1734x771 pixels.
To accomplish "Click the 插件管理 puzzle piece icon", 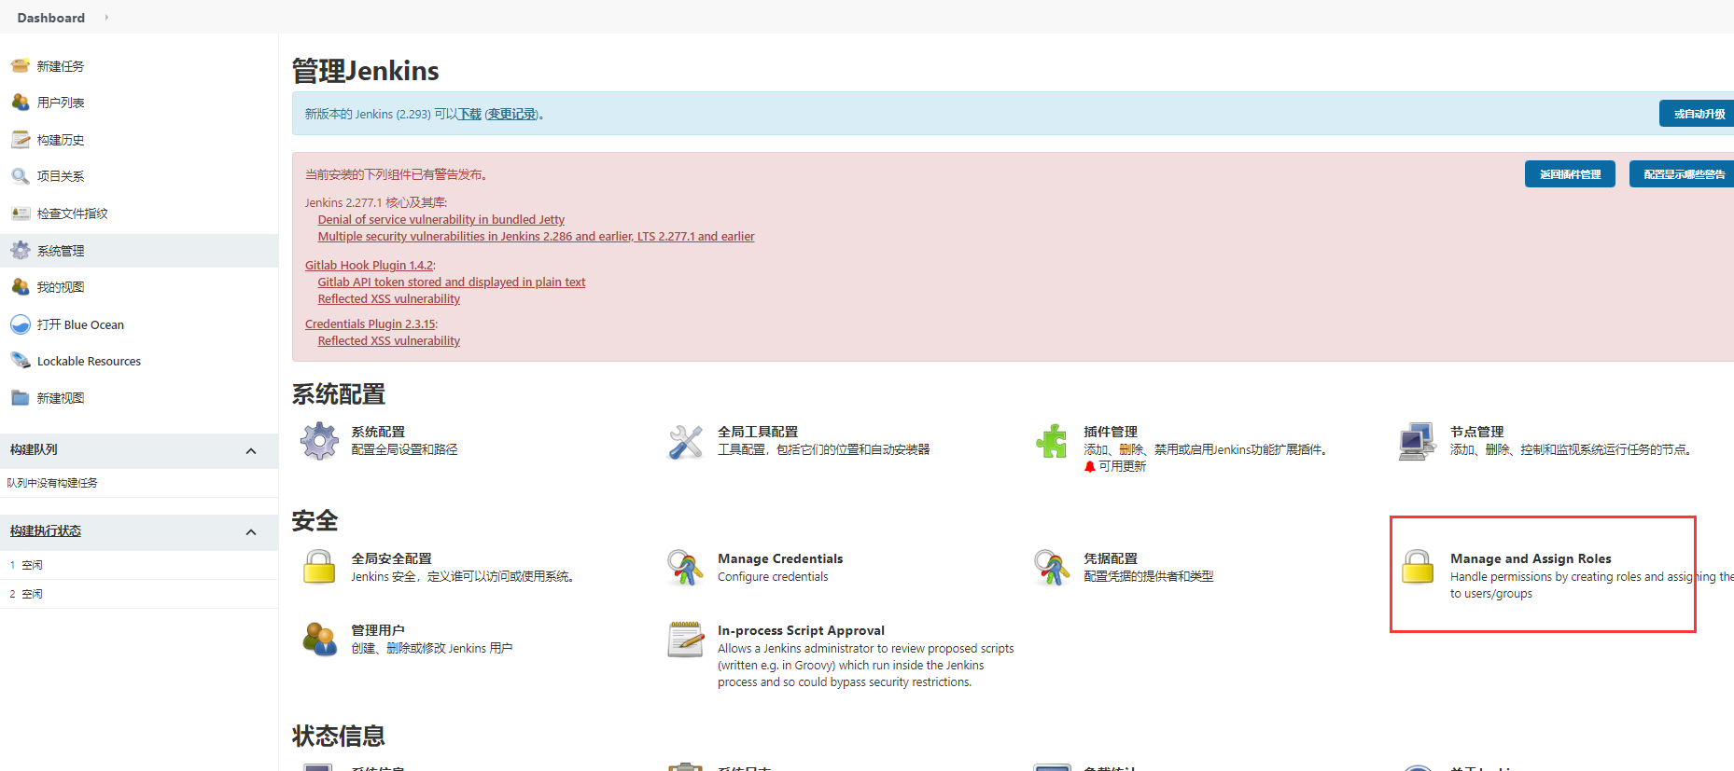I will [1052, 441].
